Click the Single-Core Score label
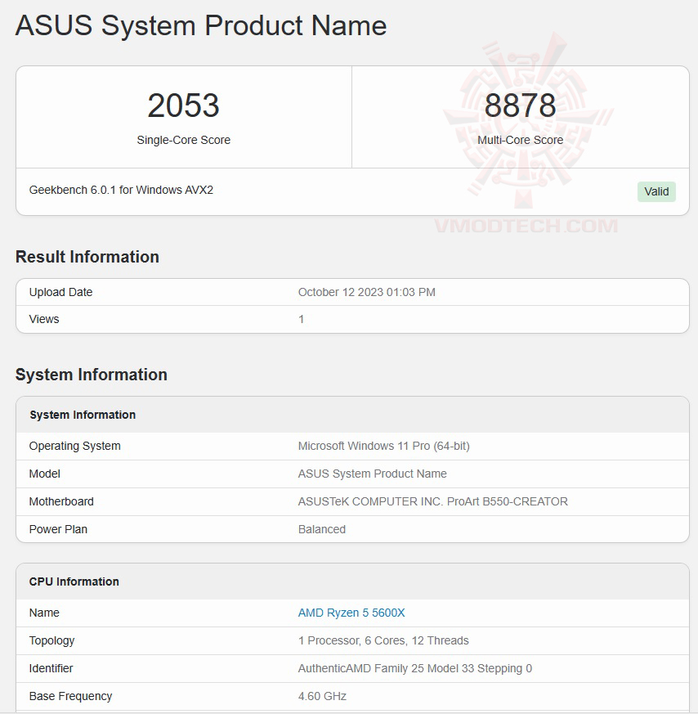 click(x=183, y=140)
